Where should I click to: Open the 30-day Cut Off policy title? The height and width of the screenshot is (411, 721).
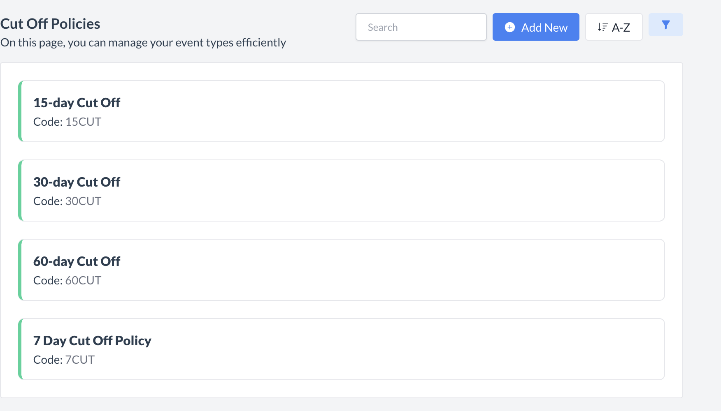(77, 182)
